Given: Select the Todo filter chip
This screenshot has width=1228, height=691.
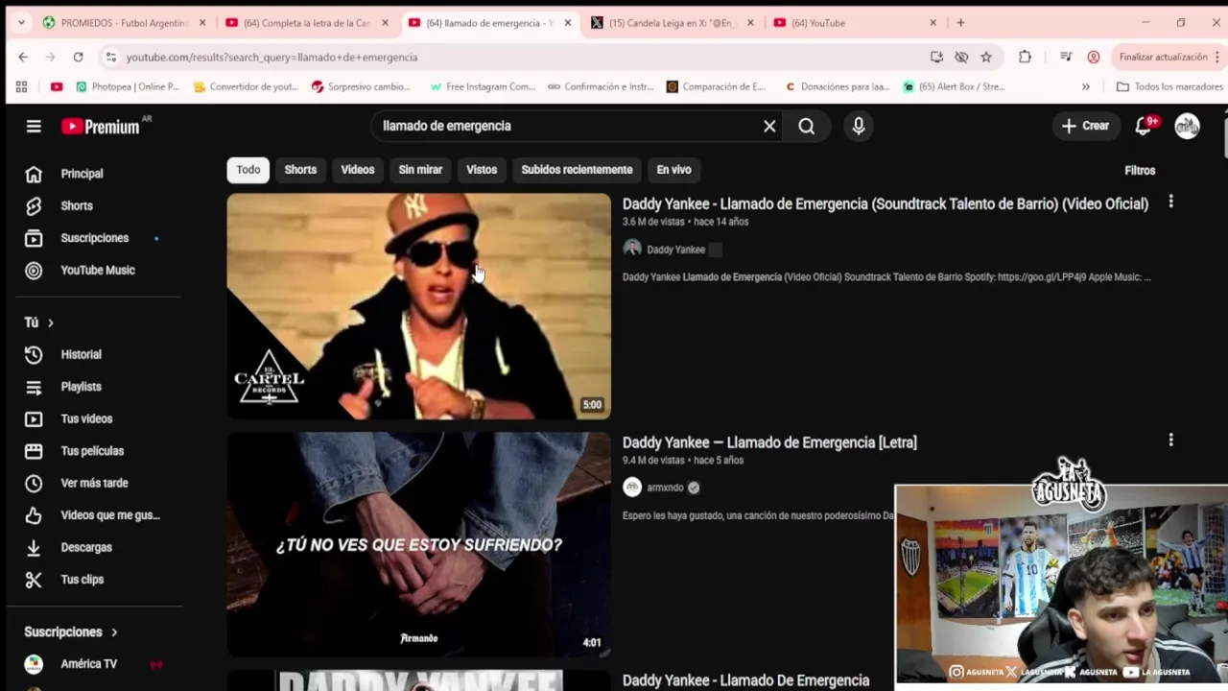Looking at the screenshot, I should (248, 170).
